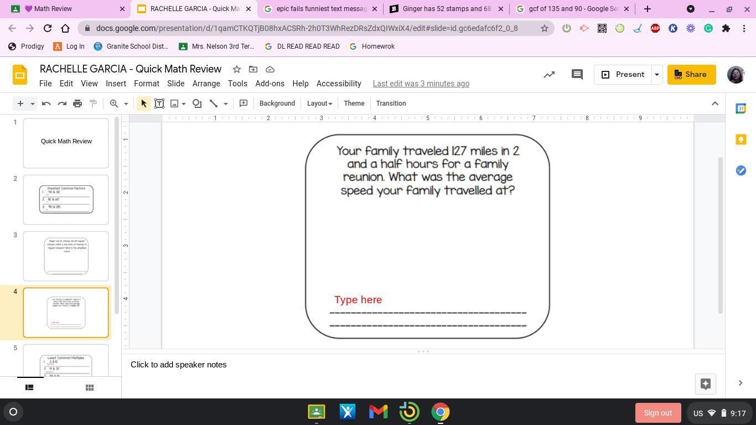This screenshot has height=425, width=756.
Task: Select the Shape tool
Action: click(x=197, y=103)
